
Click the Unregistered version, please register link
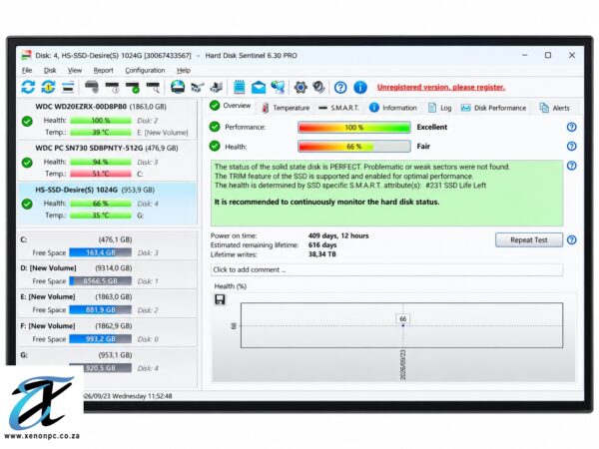tap(441, 87)
